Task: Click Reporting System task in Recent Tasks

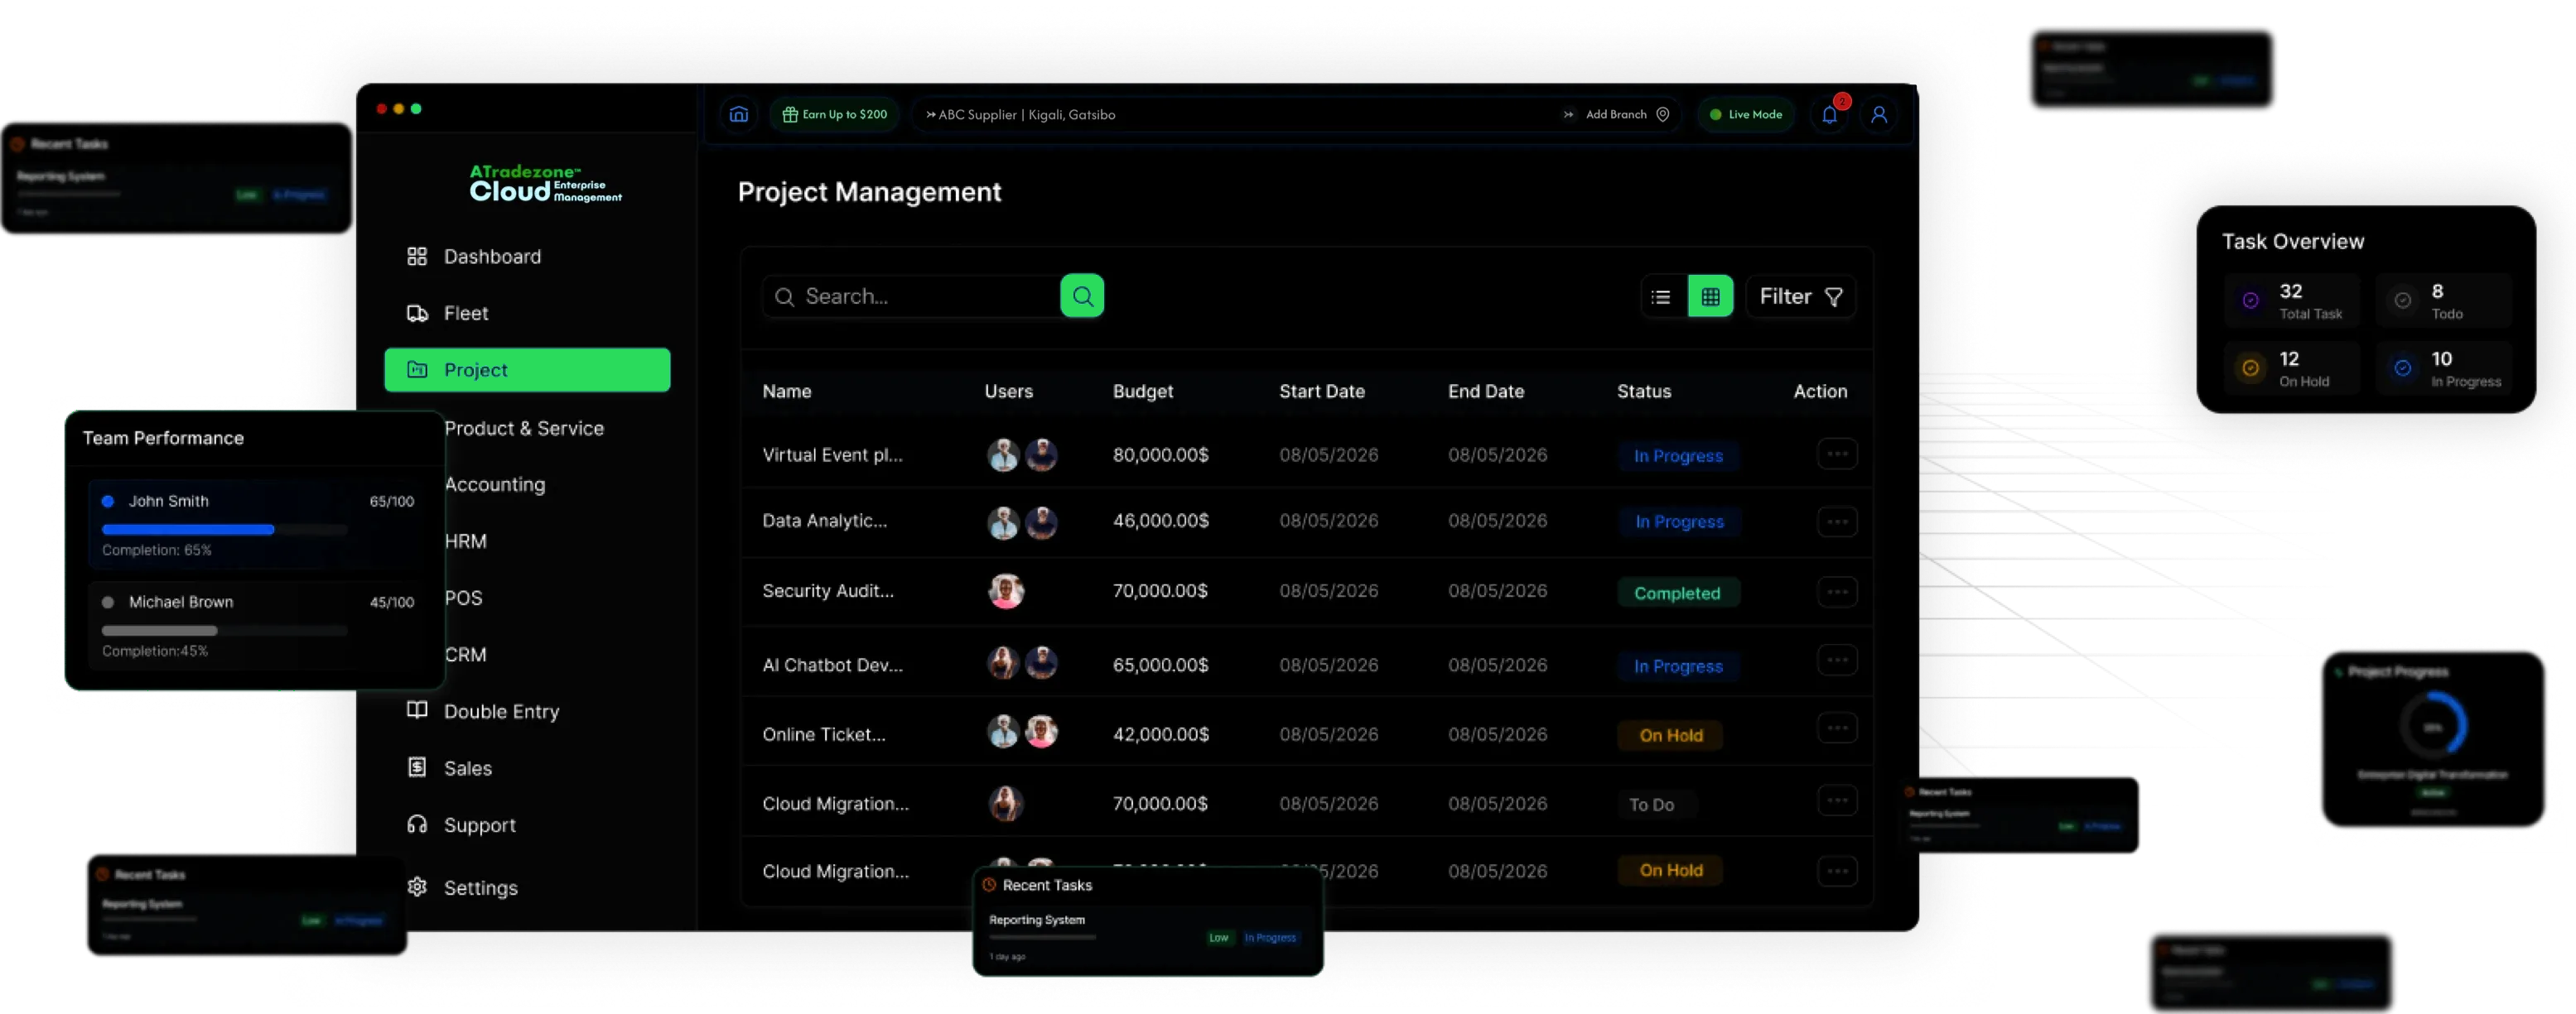Action: tap(1037, 920)
